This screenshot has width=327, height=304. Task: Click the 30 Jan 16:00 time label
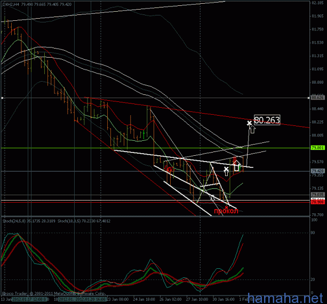click(x=224, y=299)
